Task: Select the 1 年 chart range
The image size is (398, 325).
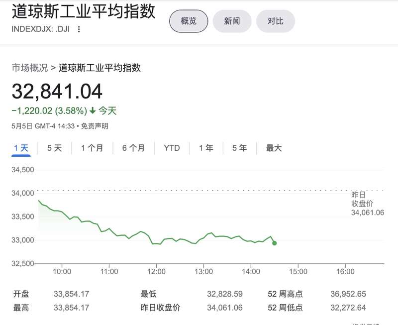Action: [206, 148]
